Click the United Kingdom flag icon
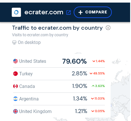Screen dimensions: 131x121 coord(15,111)
